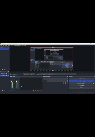Expand the Desktop Audio channel dropdown arrow
The width and height of the screenshot is (95, 137).
coord(15,79)
